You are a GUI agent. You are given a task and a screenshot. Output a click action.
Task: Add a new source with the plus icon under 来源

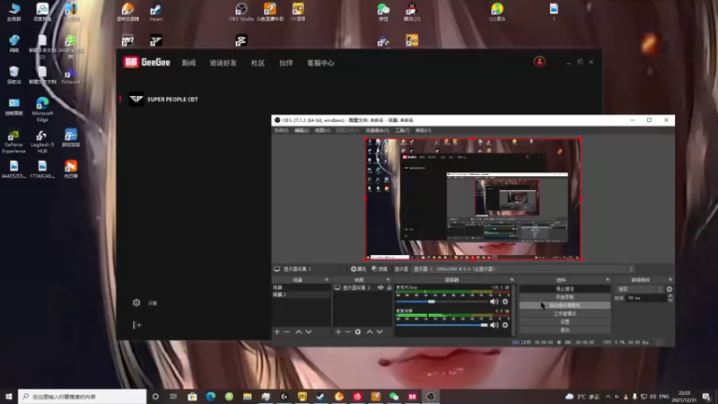[338, 331]
